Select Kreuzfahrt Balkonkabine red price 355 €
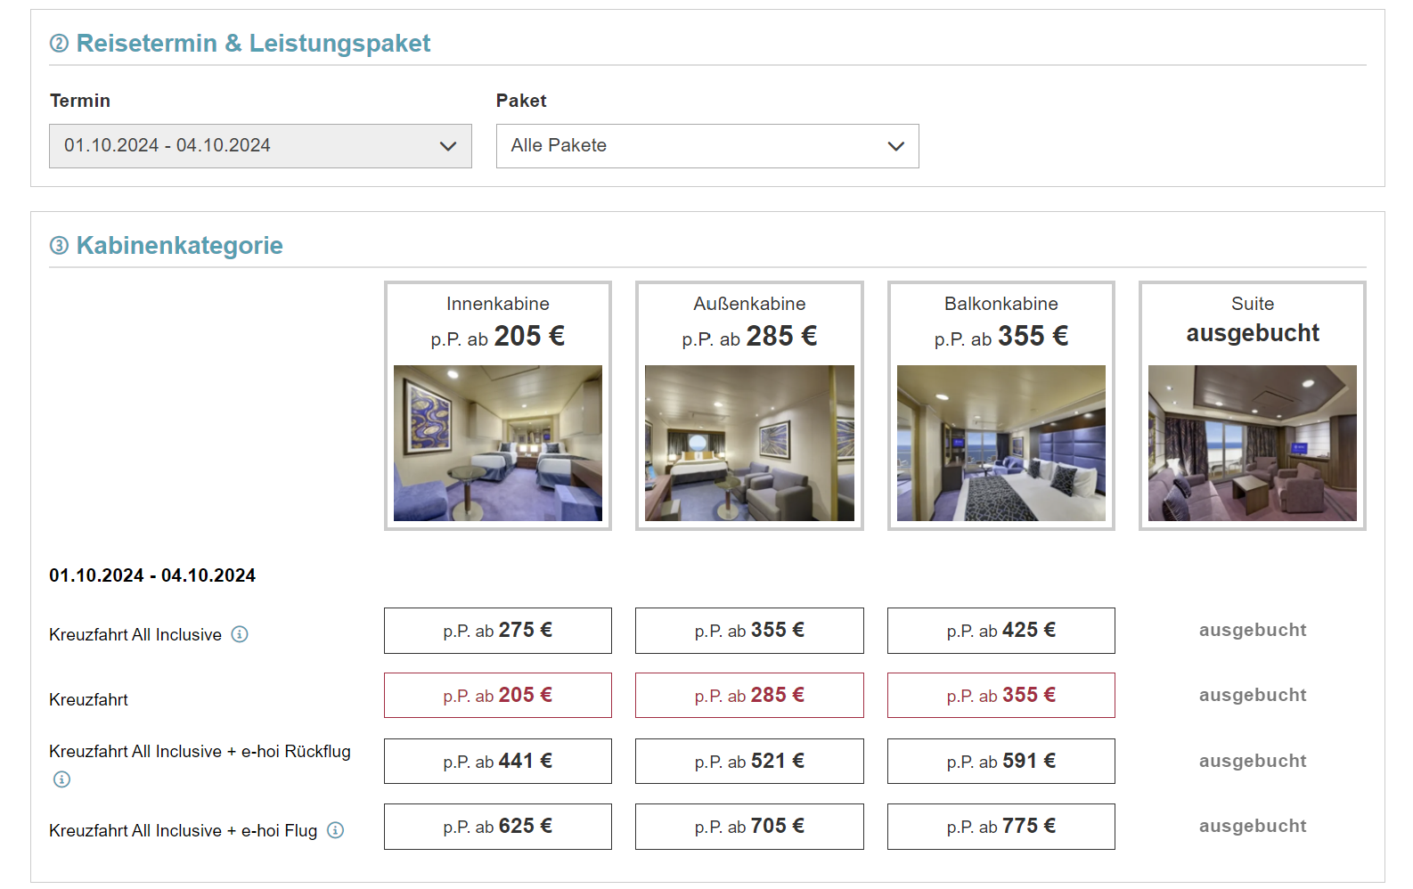The image size is (1413, 889). click(x=1001, y=696)
